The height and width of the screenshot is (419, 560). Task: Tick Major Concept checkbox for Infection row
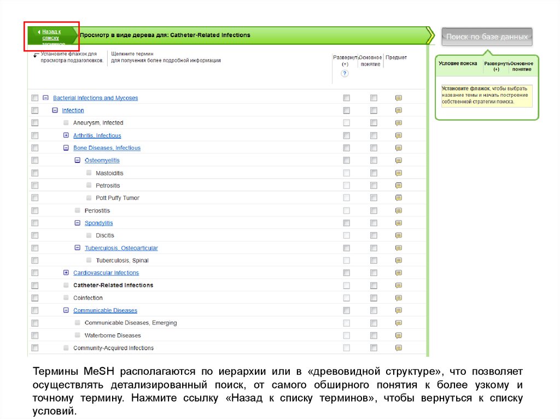point(374,111)
